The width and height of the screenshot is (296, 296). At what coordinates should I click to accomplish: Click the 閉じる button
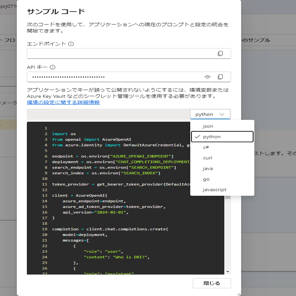[211, 283]
